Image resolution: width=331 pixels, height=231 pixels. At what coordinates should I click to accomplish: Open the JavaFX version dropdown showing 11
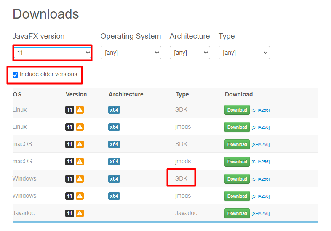[x=52, y=53]
